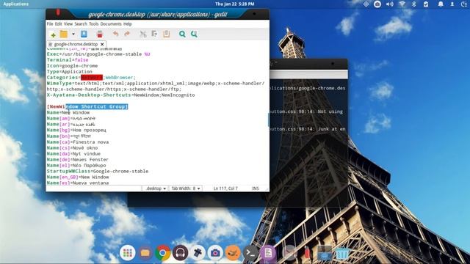Open the power session indicator

(x=463, y=4)
